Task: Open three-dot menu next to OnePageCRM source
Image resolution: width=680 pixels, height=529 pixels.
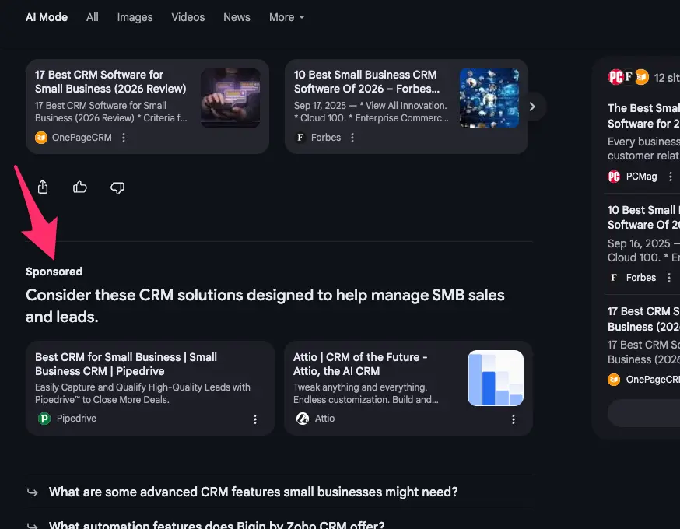Action: pyautogui.click(x=124, y=138)
